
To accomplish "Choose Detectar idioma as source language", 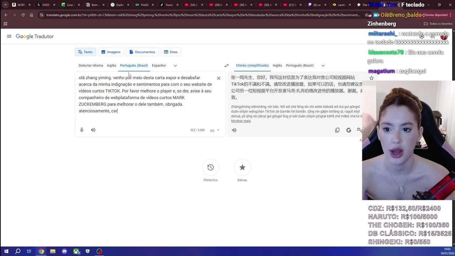I will (91, 65).
